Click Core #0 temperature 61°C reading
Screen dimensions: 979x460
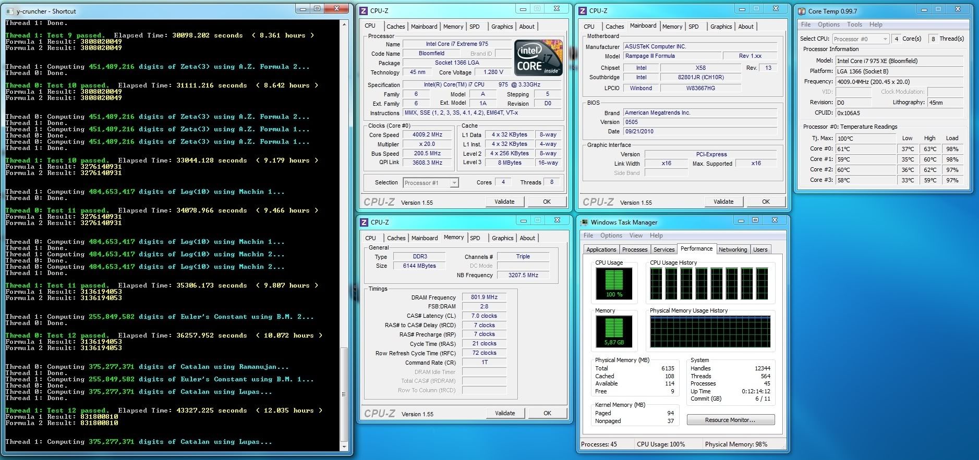coord(866,149)
